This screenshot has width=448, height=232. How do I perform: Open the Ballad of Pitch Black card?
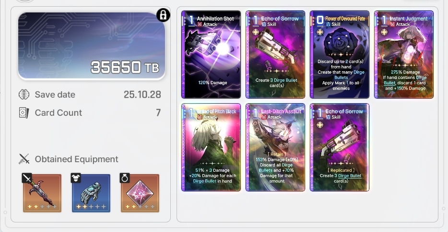click(x=211, y=147)
